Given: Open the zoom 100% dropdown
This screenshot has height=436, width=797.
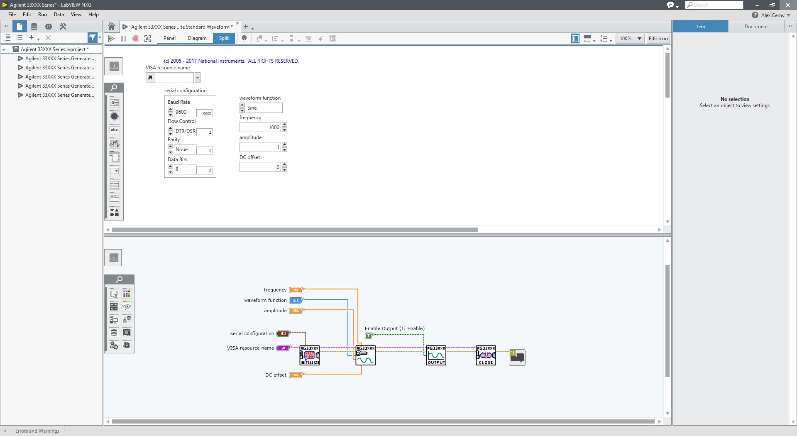Looking at the screenshot, I should coord(630,39).
